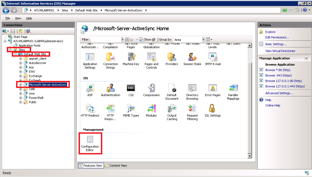Screen dimensions: 312x177
Task: Click the features list scroll down arrow
Action: pyautogui.click(x=250, y=156)
